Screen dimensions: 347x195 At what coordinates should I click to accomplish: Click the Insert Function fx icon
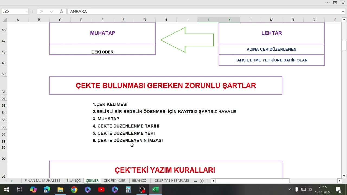click(x=62, y=11)
